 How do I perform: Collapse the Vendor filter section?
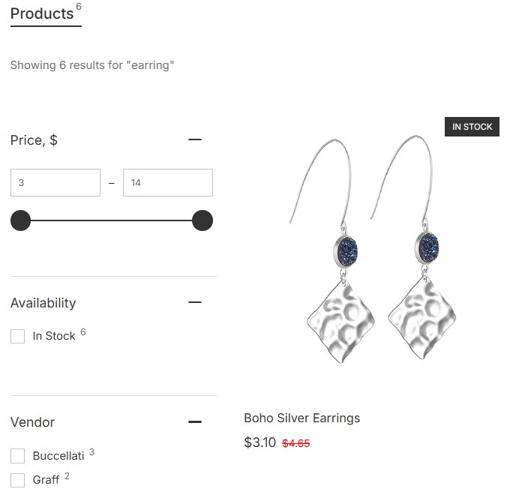(195, 422)
